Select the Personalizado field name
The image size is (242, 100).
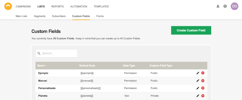tap(47, 88)
